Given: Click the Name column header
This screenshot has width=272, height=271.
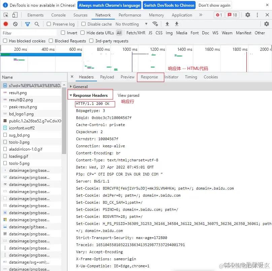Looking at the screenshot, I should (34, 77).
